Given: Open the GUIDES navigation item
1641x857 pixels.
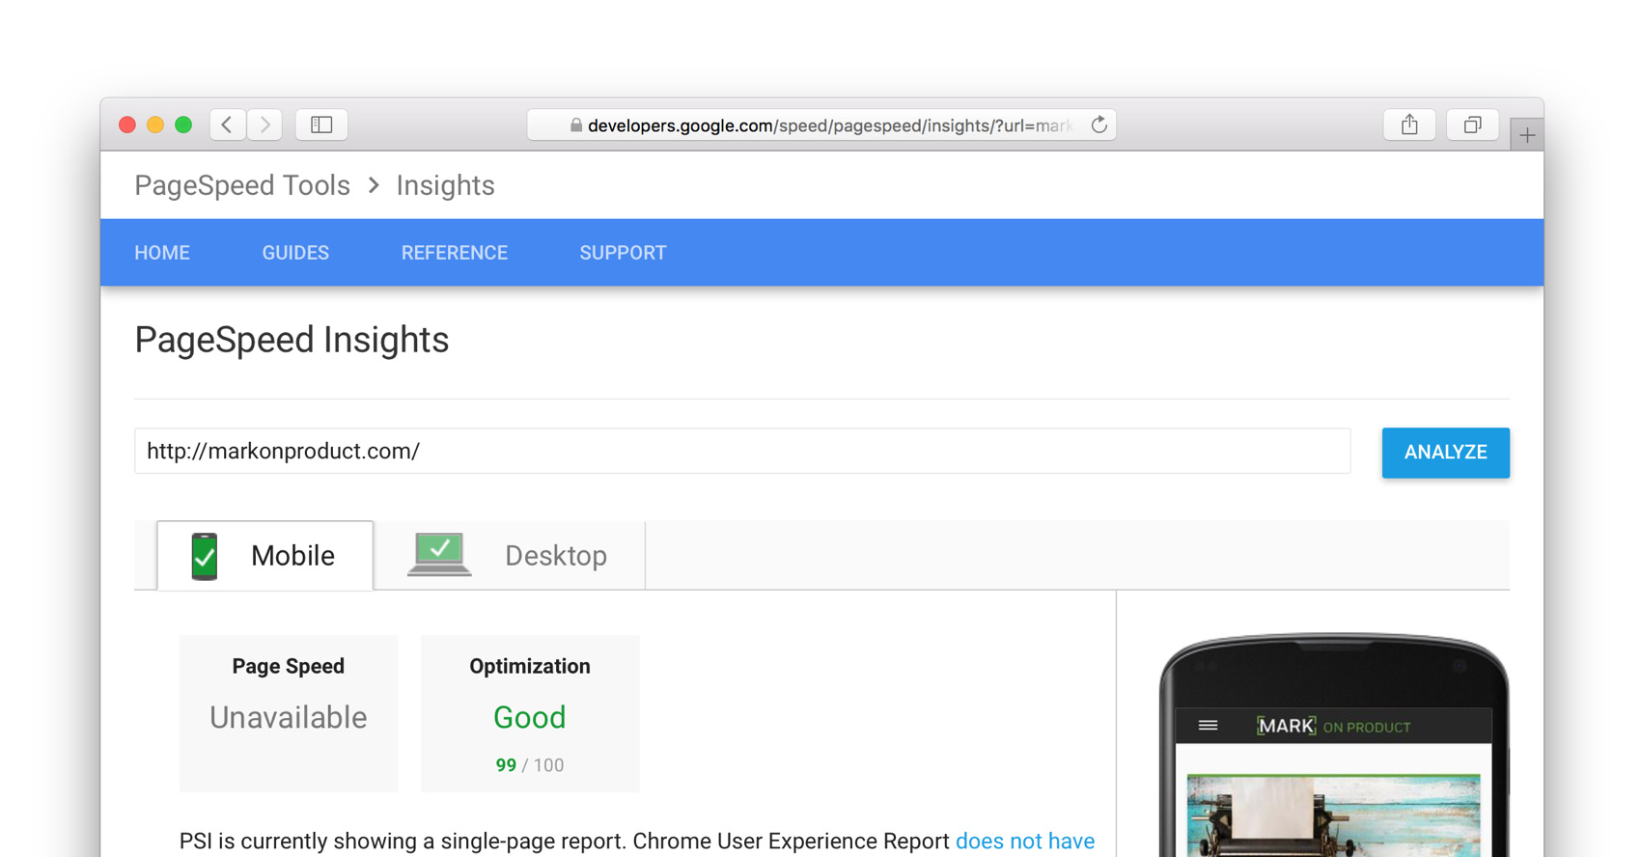Looking at the screenshot, I should pyautogui.click(x=295, y=253).
